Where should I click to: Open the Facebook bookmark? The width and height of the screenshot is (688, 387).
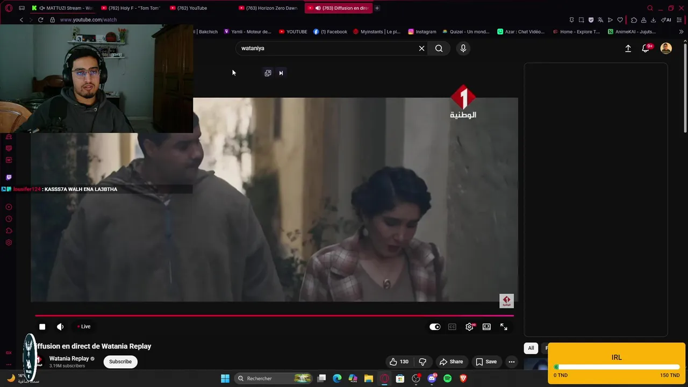pos(331,32)
